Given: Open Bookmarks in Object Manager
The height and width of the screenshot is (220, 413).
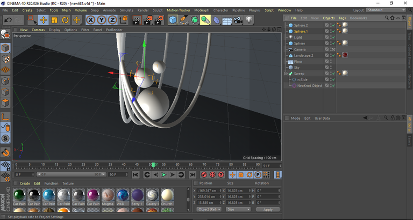Looking at the screenshot, I should [359, 18].
